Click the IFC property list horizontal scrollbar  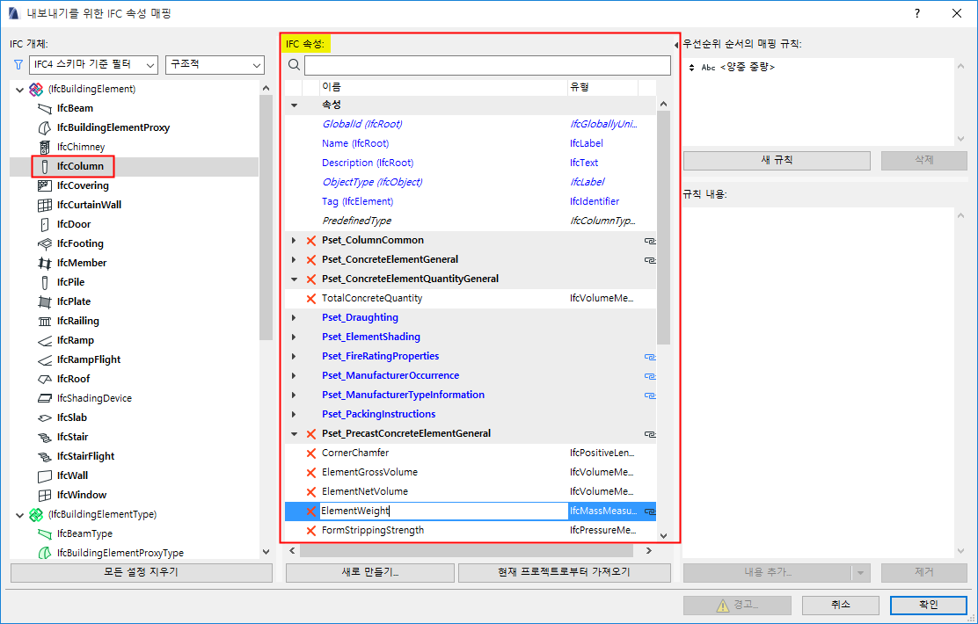pos(466,551)
